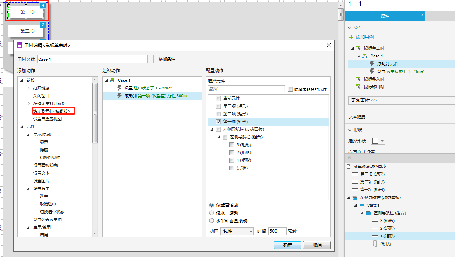Expand the 打开链接 action node
Screen dimensions: 455x257
(x=29, y=88)
